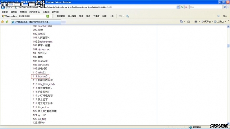Open 好友動向 on Windows Live toolbar

coord(61,16)
